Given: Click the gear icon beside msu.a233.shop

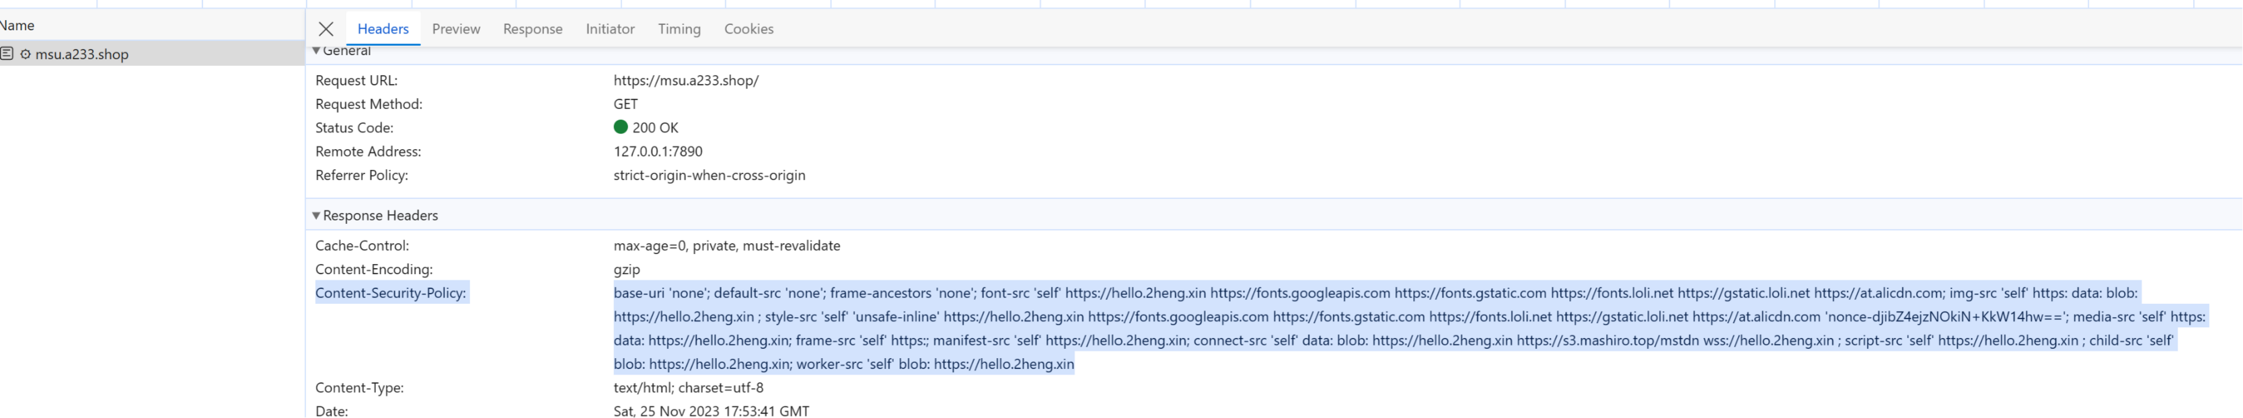Looking at the screenshot, I should [x=26, y=54].
